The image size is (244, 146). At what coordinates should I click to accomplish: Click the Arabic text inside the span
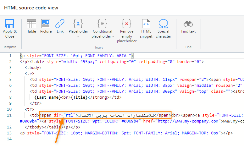pyautogui.click(x=116, y=115)
